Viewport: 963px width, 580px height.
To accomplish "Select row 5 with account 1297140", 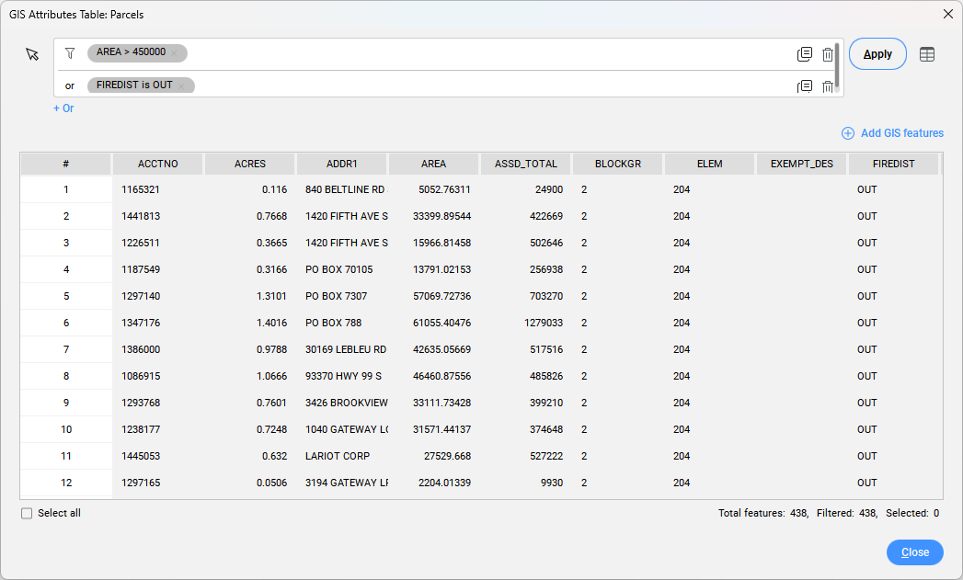I will point(66,296).
